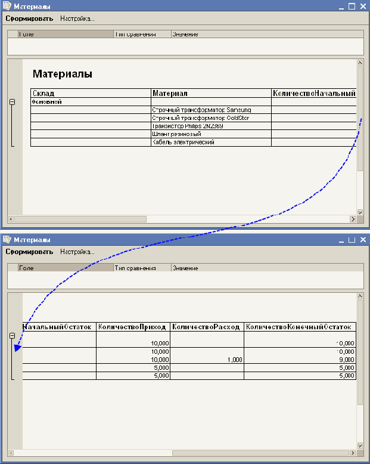Select the Основной warehouse group row
This screenshot has height=464, width=370.
[91, 102]
